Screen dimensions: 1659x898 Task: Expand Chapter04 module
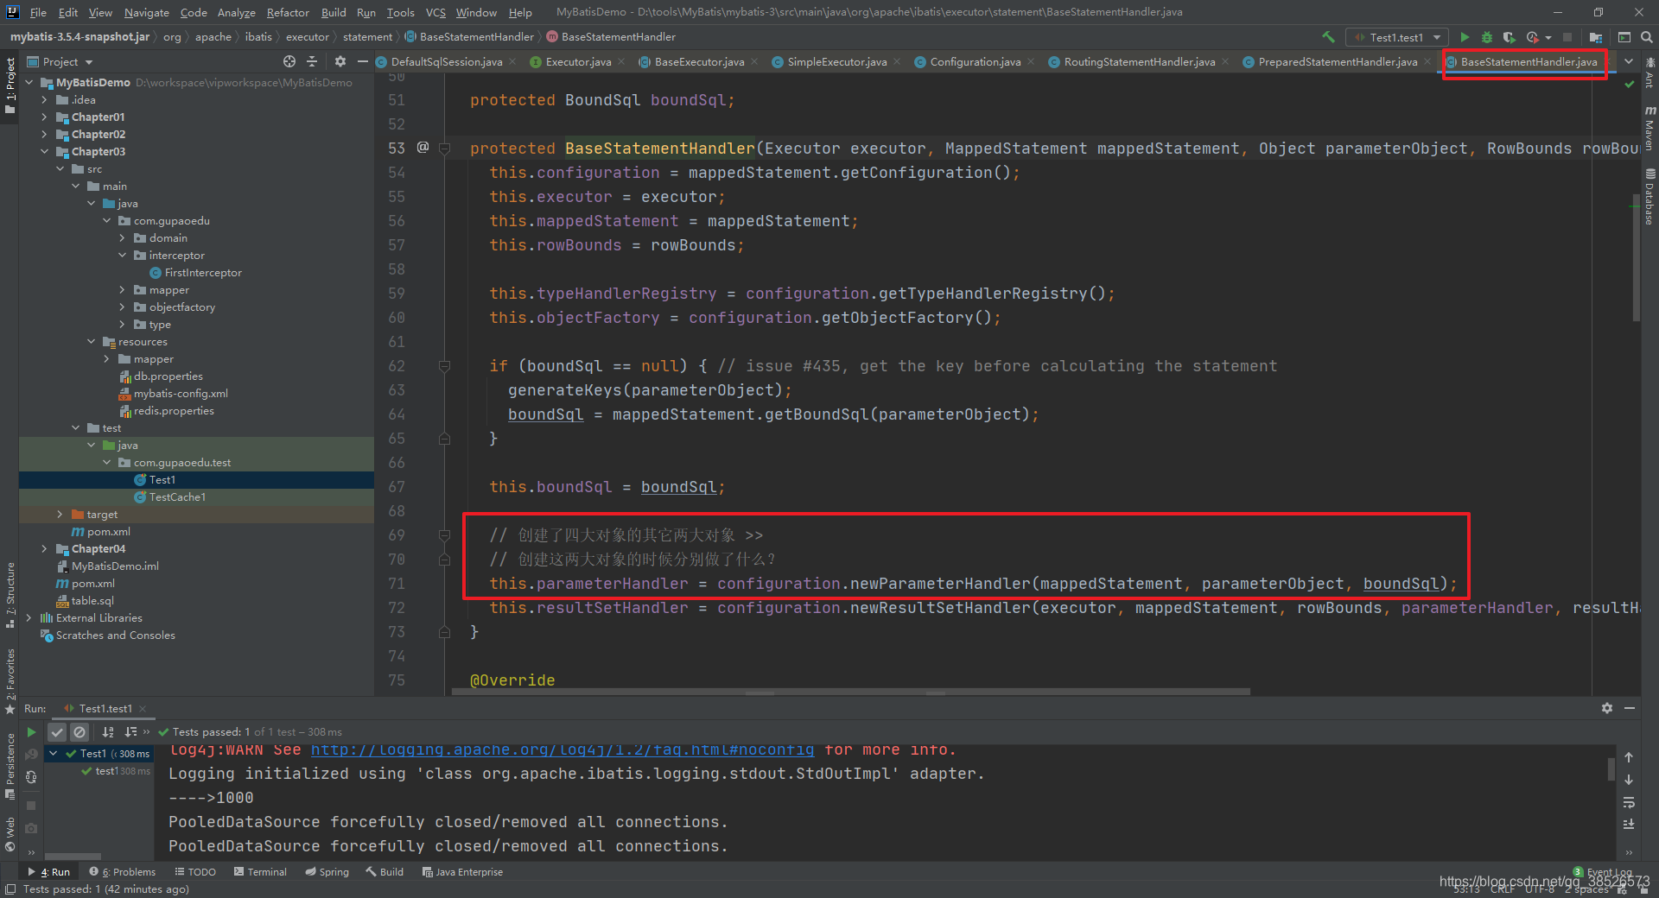44,548
